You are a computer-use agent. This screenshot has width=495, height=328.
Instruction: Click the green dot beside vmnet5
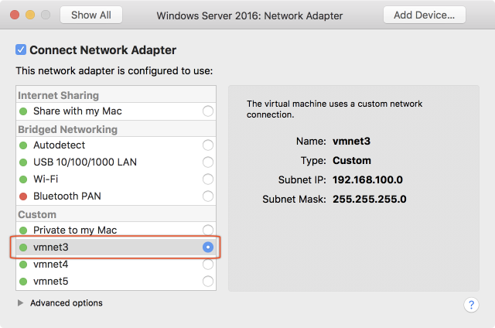(23, 282)
